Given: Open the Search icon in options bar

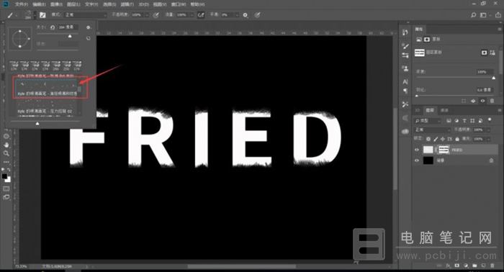Looking at the screenshot, I should coord(474,15).
